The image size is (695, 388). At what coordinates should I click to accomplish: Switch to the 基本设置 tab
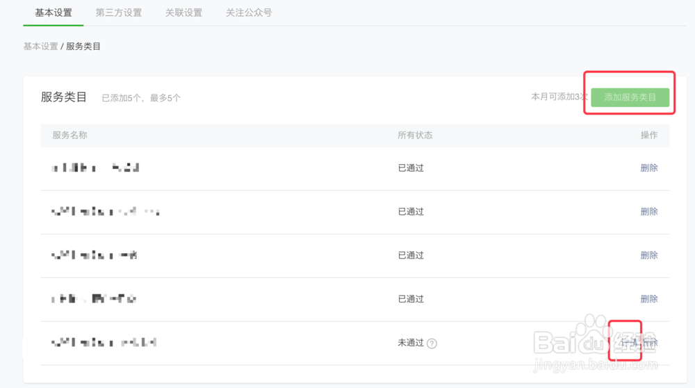click(54, 13)
